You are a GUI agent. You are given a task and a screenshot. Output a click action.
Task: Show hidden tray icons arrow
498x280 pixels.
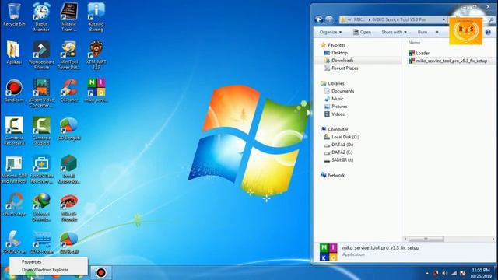pyautogui.click(x=427, y=273)
